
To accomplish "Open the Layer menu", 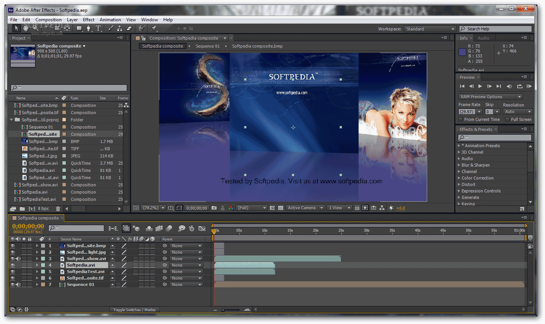I will (x=72, y=20).
